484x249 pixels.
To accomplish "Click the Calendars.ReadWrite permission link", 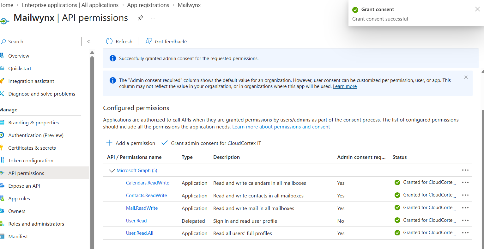I will 148,183.
